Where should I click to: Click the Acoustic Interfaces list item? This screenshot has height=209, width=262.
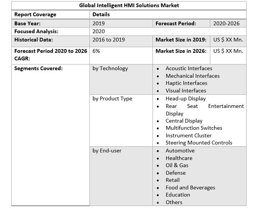pos(189,68)
